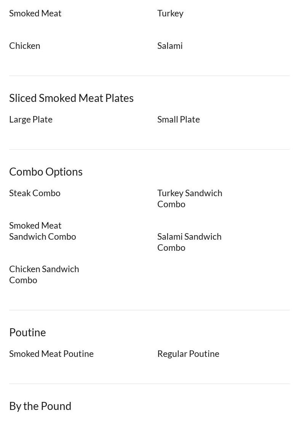This screenshot has width=299, height=421.
Task: Click the Combo Options section heading
Action: click(x=46, y=172)
